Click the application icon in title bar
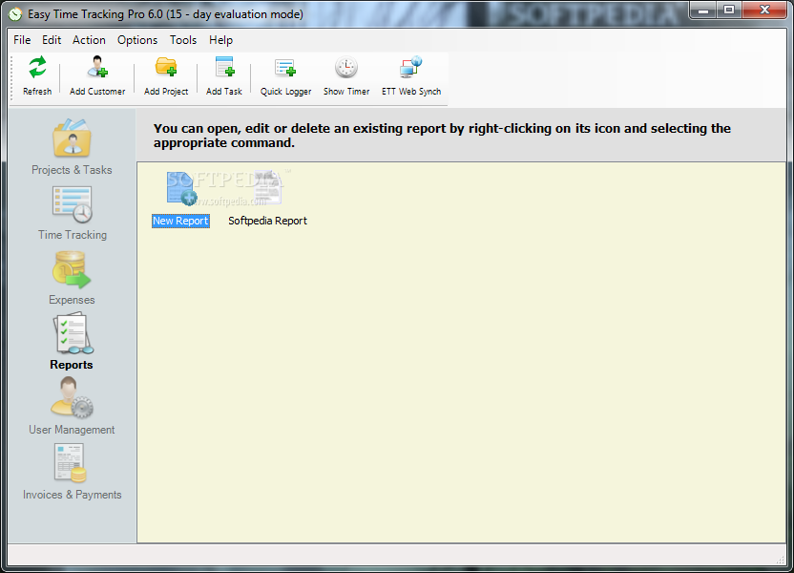This screenshot has height=573, width=794. [x=15, y=14]
